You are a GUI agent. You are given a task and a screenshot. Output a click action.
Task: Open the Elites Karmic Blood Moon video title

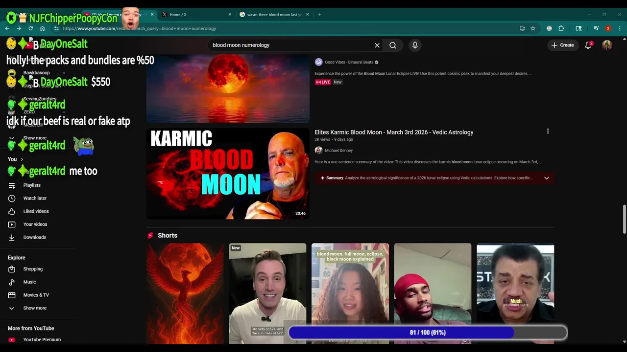point(394,132)
